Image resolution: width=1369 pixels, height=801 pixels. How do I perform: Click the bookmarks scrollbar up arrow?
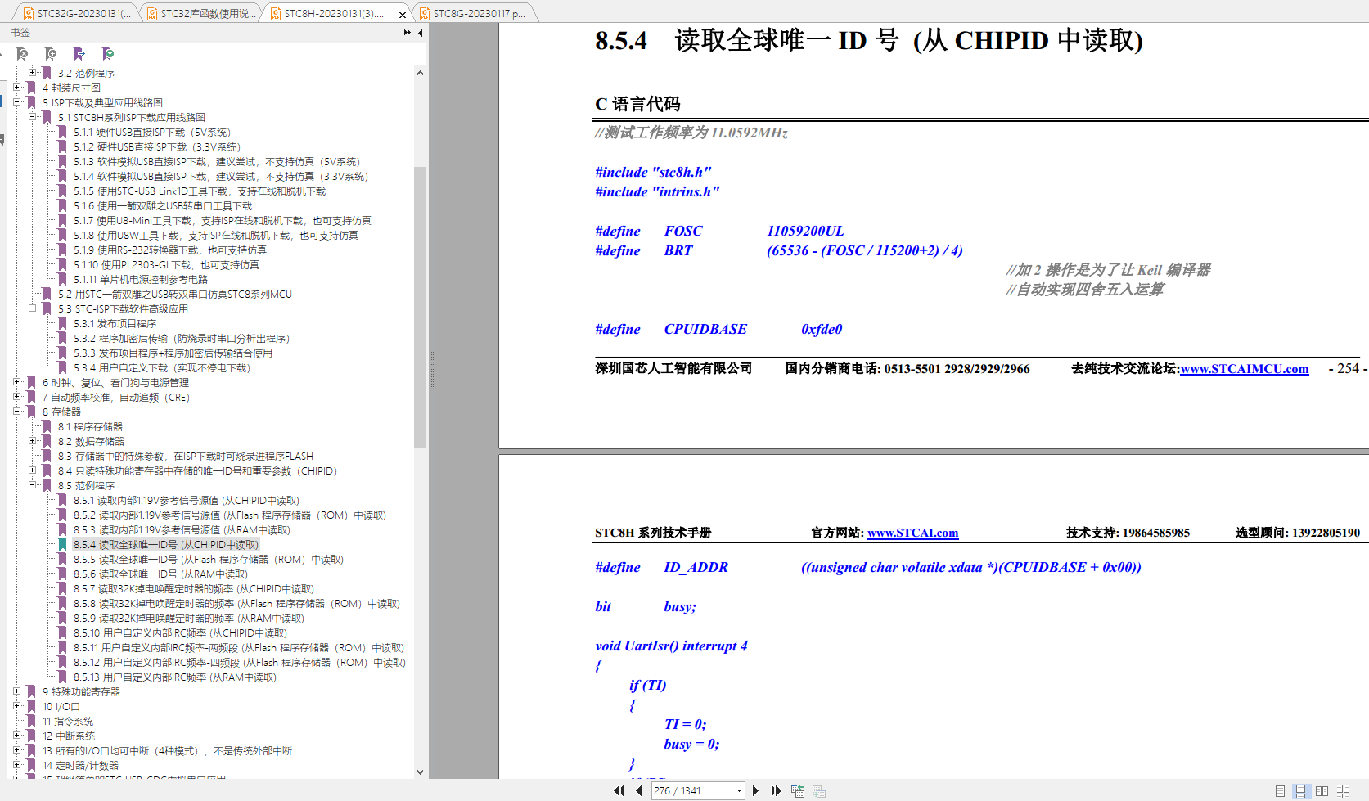[420, 73]
